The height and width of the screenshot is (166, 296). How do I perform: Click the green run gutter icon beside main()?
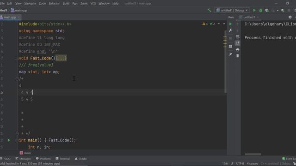click(x=9, y=140)
